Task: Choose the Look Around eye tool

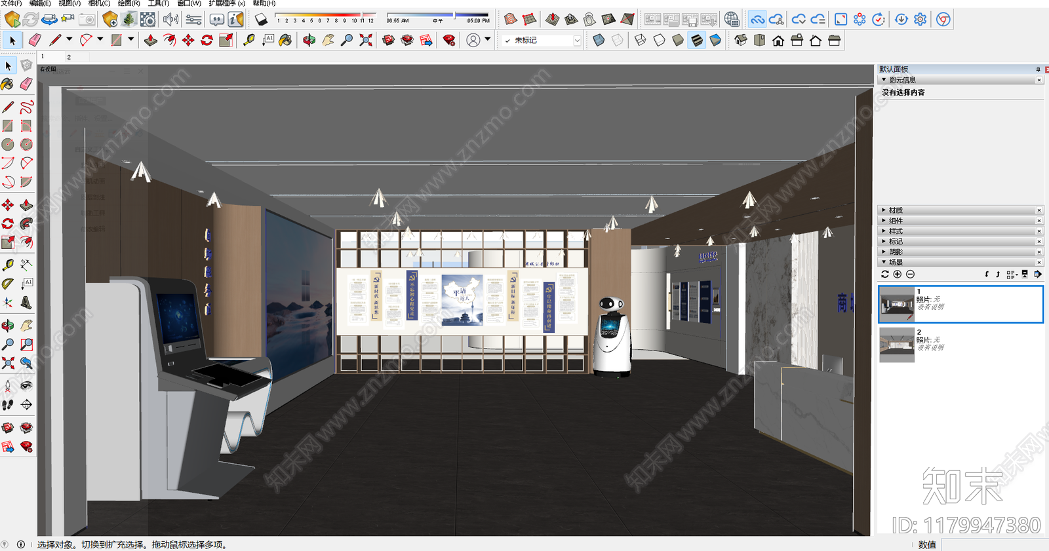Action: tap(26, 386)
